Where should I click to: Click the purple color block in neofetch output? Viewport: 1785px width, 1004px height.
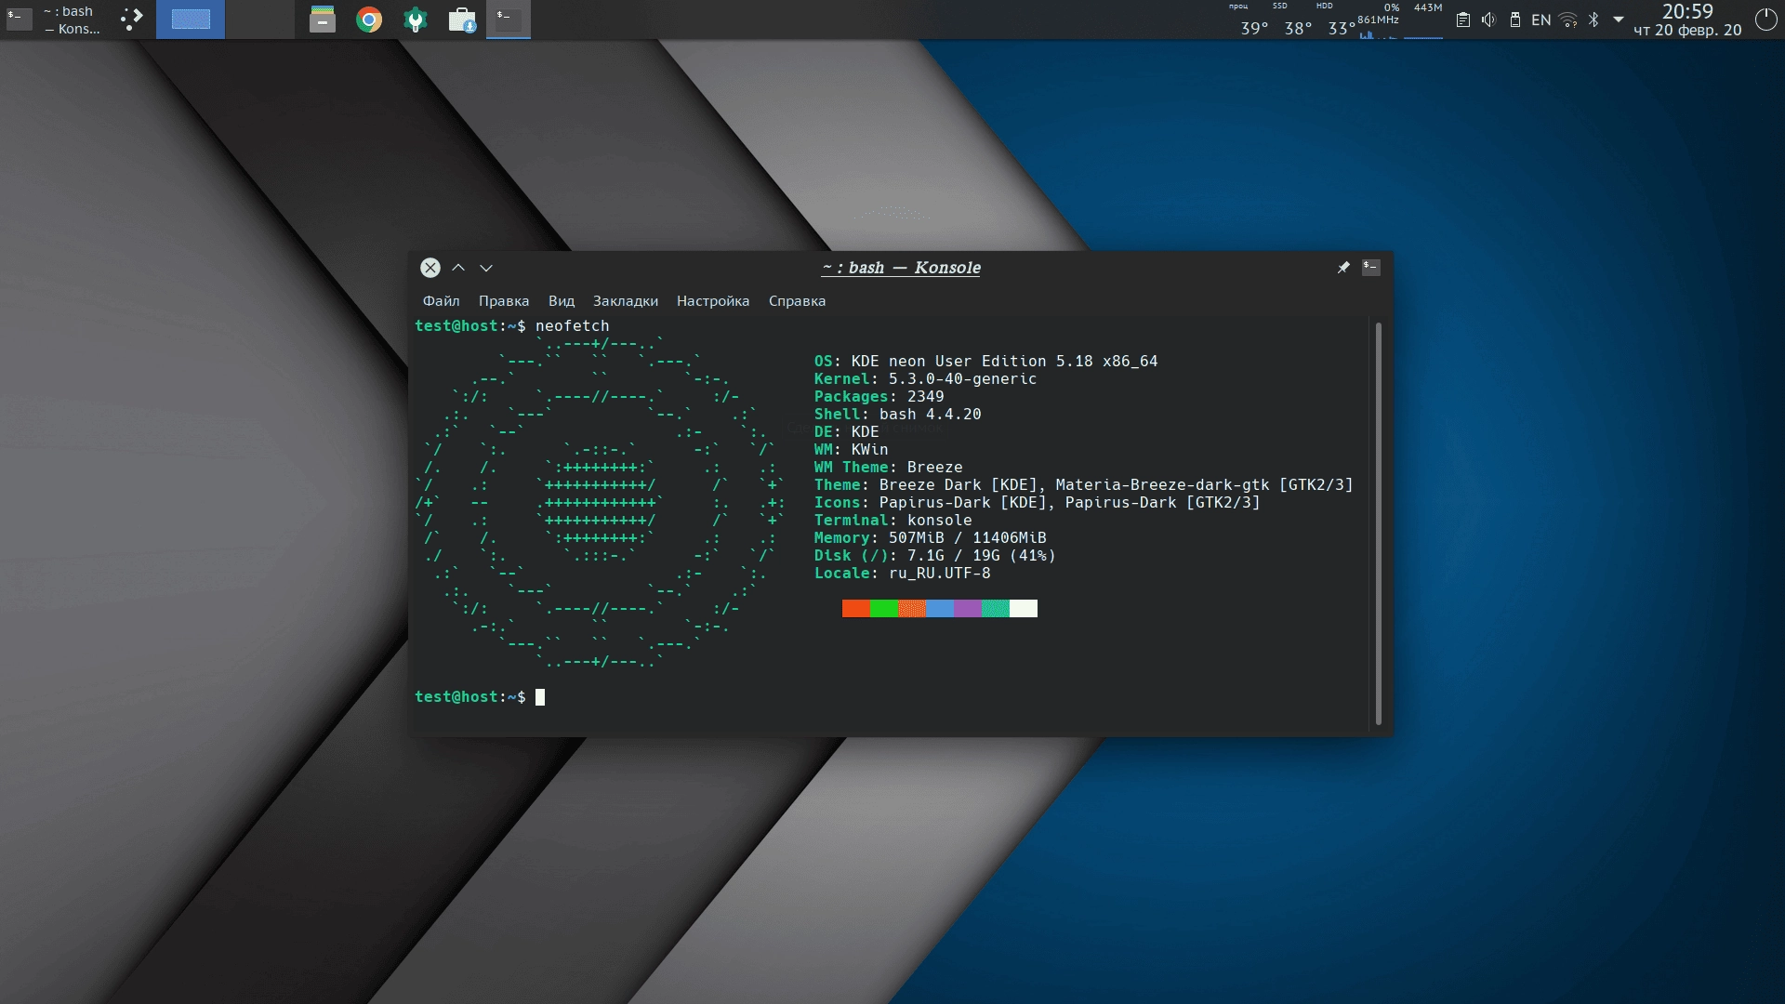[x=968, y=609]
